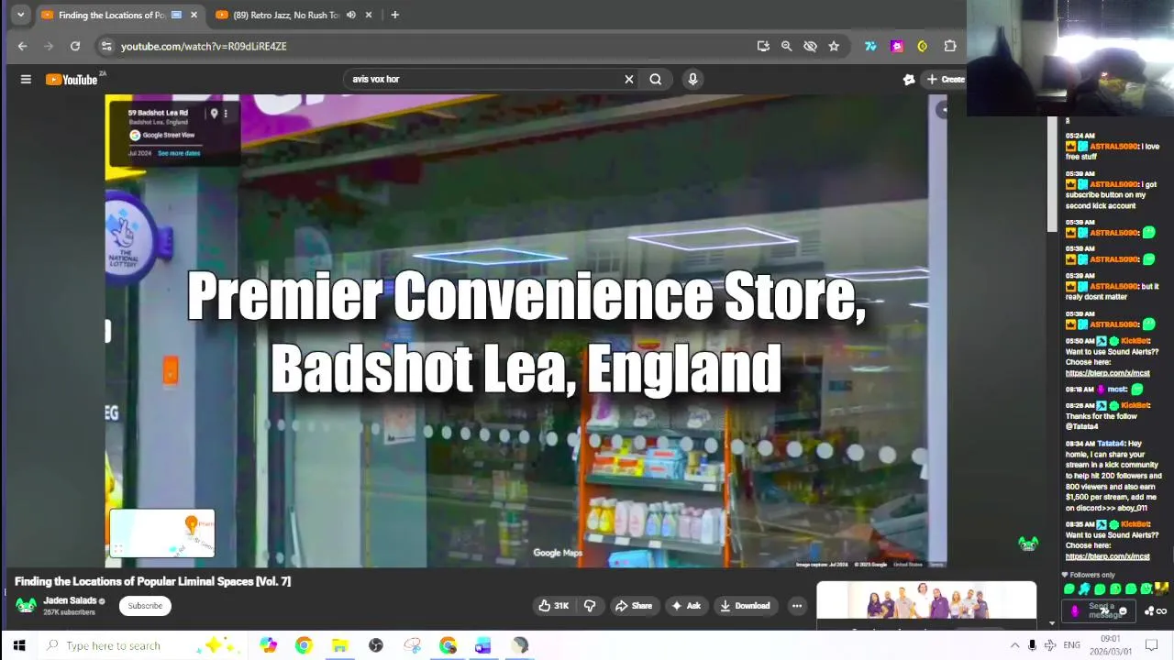The image size is (1174, 660).
Task: Click the address bar URL
Action: pos(204,46)
